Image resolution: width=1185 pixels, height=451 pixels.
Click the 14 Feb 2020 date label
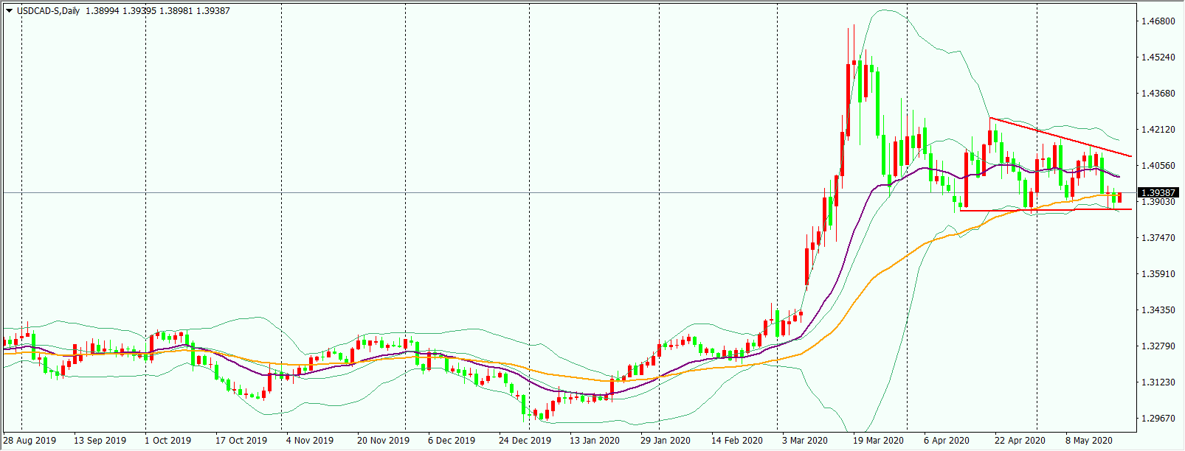(737, 441)
